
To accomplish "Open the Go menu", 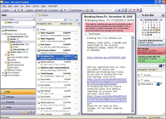I will click(x=22, y=6).
